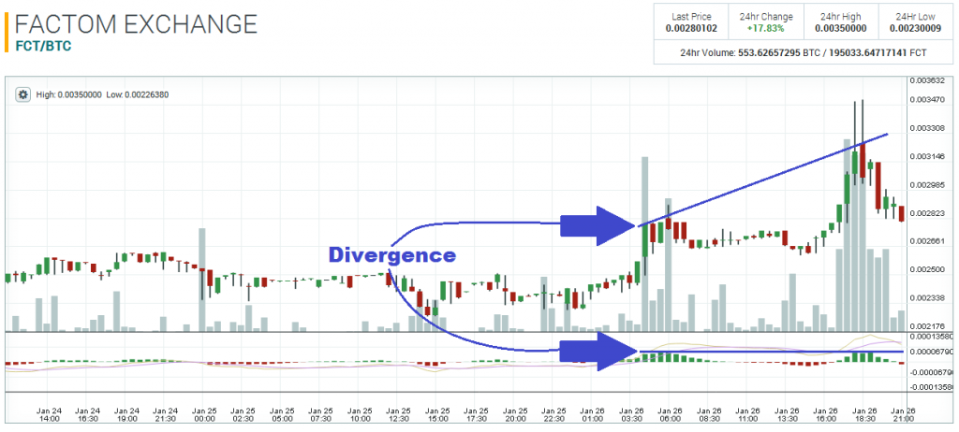Click time label Jan 26 11:00
Image resolution: width=959 pixels, height=432 pixels.
(x=747, y=415)
